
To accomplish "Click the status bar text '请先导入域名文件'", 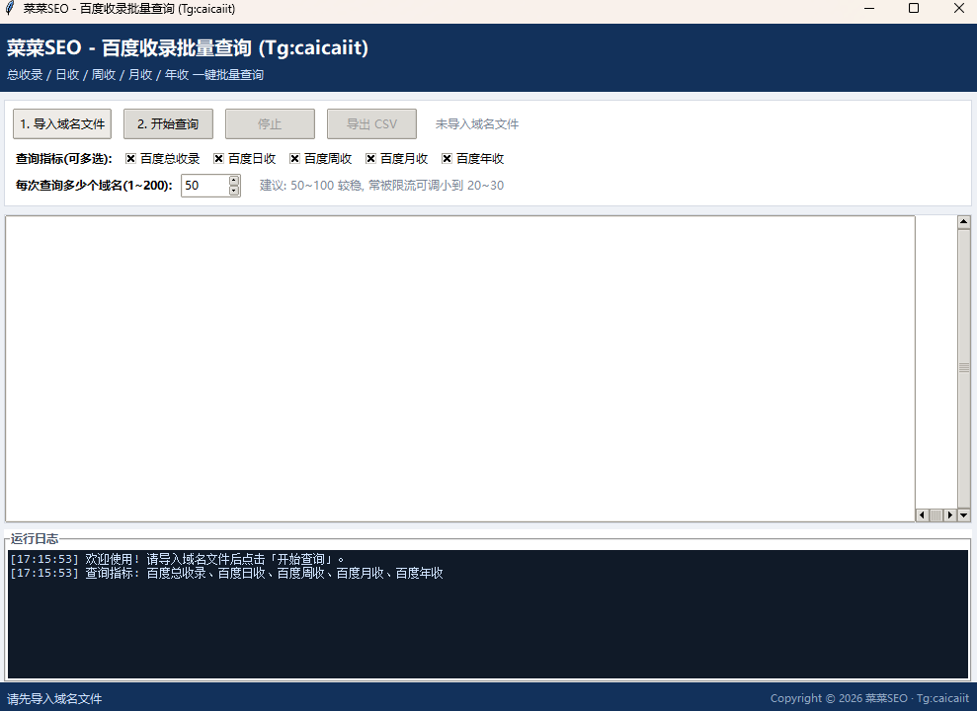I will pos(55,698).
